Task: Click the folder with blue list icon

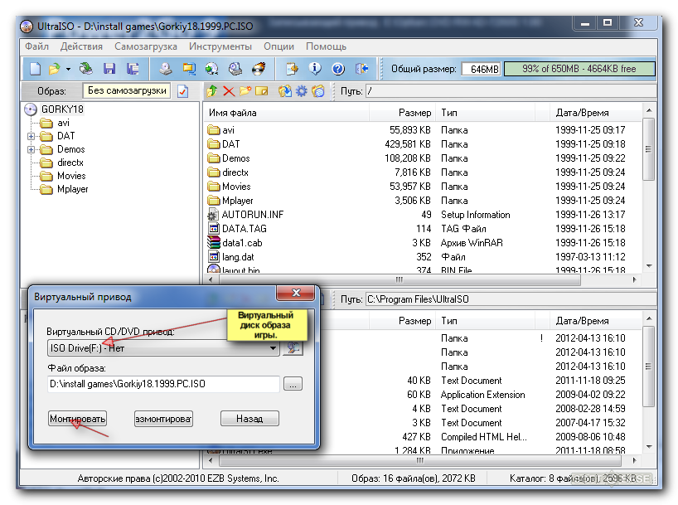Action: pos(318,91)
